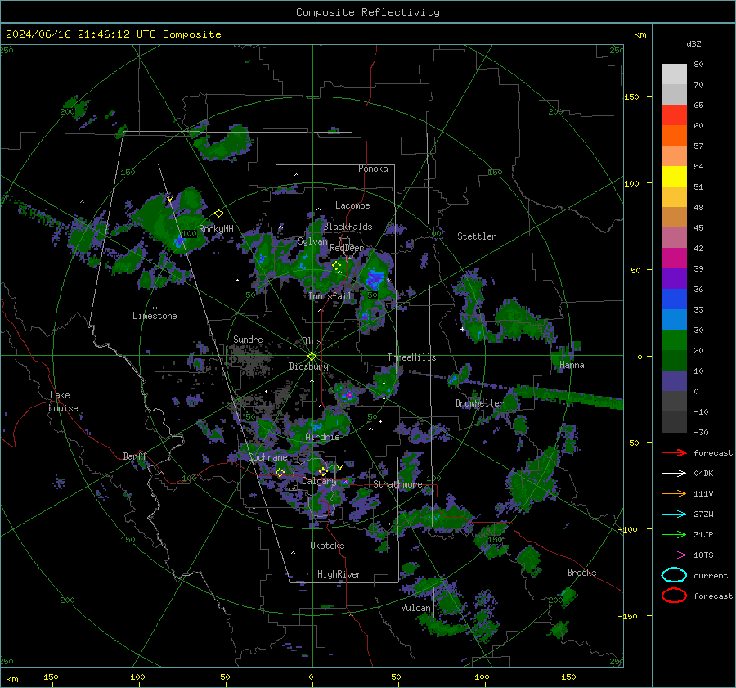Click the Didsbury town label
The image size is (736, 688).
tap(308, 366)
